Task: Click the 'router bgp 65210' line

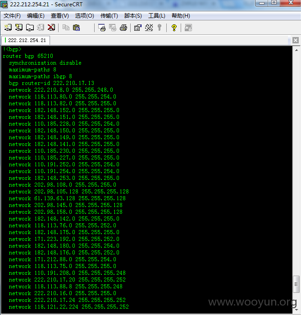Action: click(28, 56)
